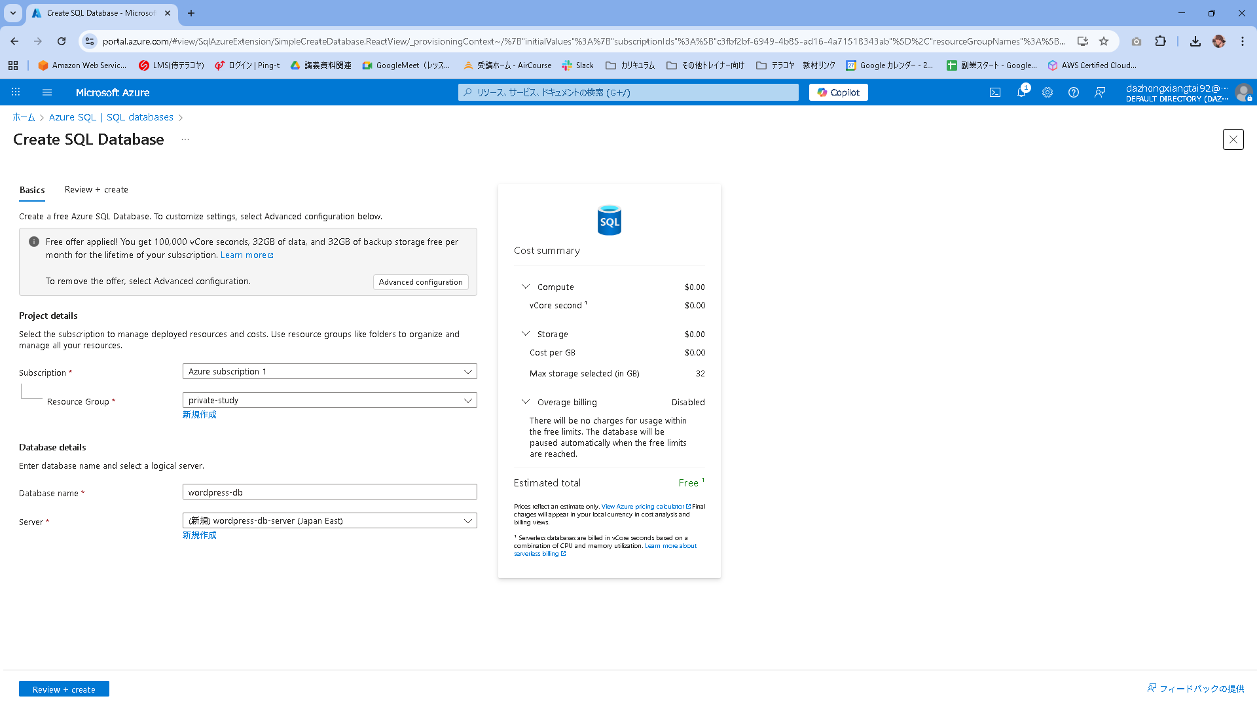This screenshot has height=707, width=1257.
Task: Collapse the Storage cost section
Action: pos(525,334)
